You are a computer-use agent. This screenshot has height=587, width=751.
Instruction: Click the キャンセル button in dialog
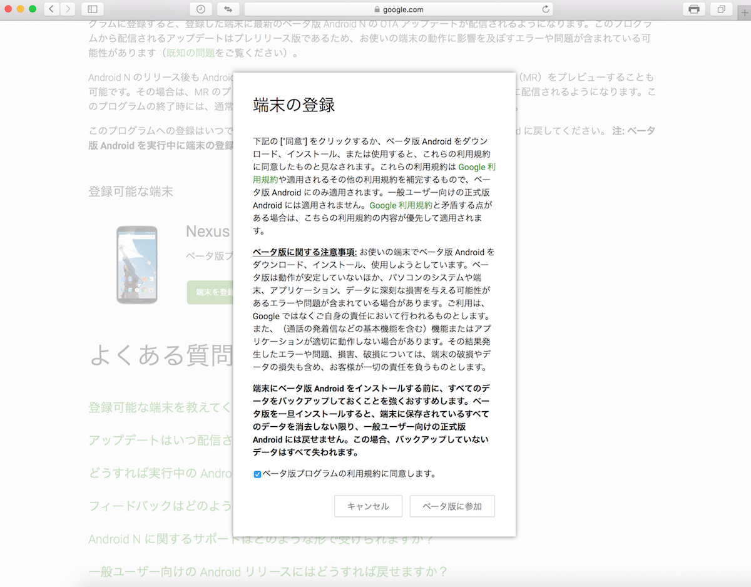(368, 506)
